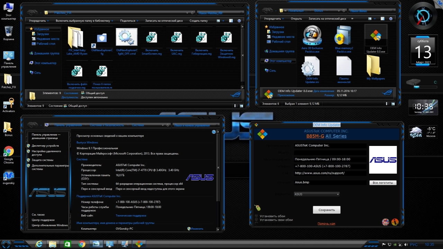
Task: Expand overflow chevron in Bonus toolbar
Action: coord(352,19)
